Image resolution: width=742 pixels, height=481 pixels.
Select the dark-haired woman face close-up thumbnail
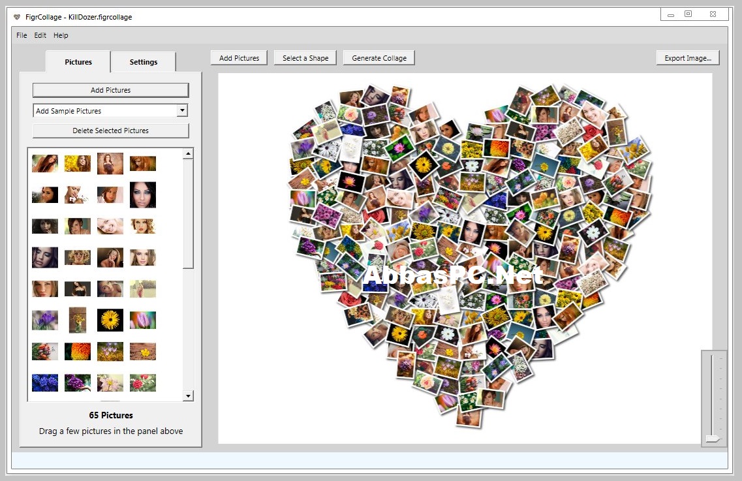143,194
